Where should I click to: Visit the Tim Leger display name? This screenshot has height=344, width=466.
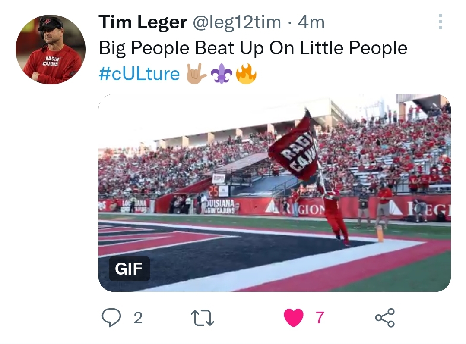[x=143, y=22]
